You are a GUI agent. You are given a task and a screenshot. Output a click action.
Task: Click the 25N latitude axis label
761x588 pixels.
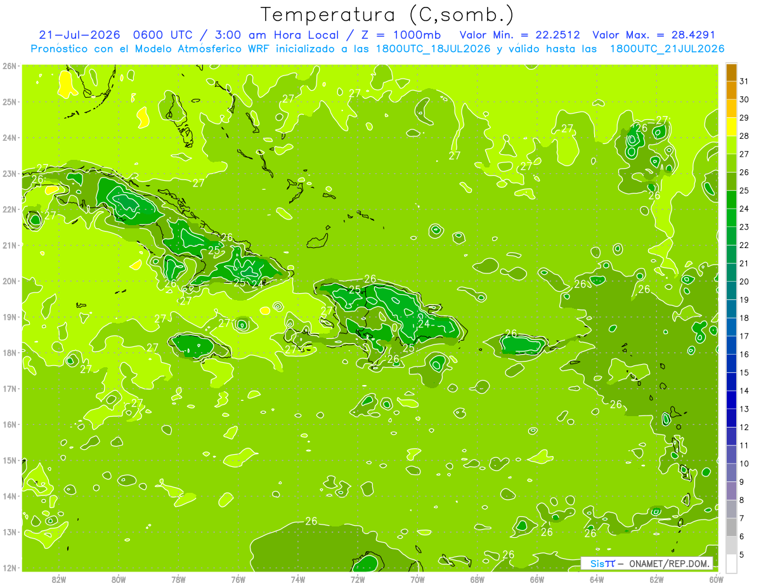coord(10,101)
